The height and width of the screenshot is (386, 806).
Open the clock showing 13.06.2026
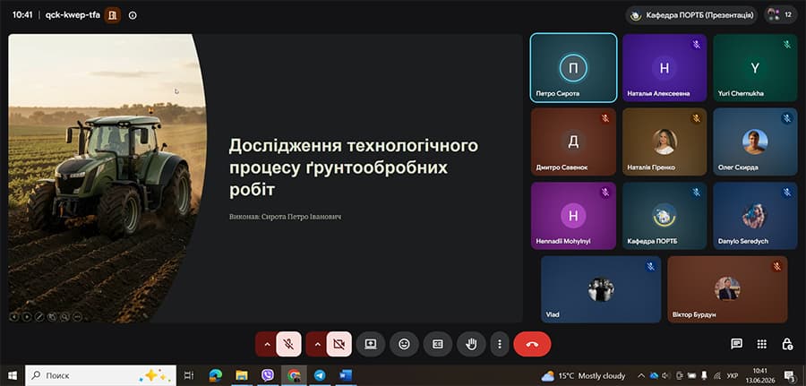tap(759, 376)
